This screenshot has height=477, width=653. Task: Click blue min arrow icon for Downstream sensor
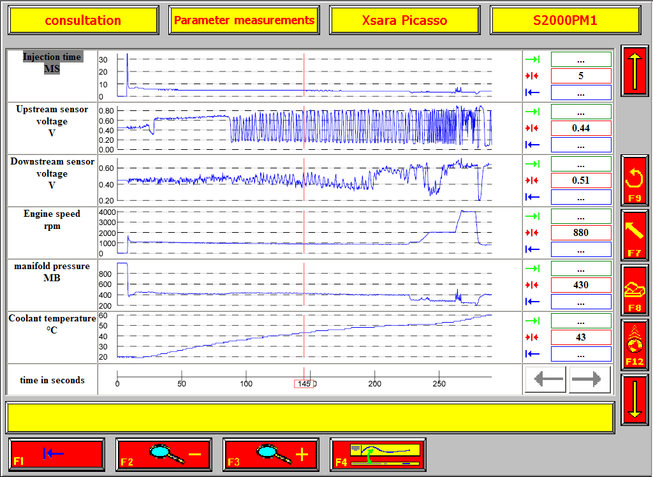[532, 197]
